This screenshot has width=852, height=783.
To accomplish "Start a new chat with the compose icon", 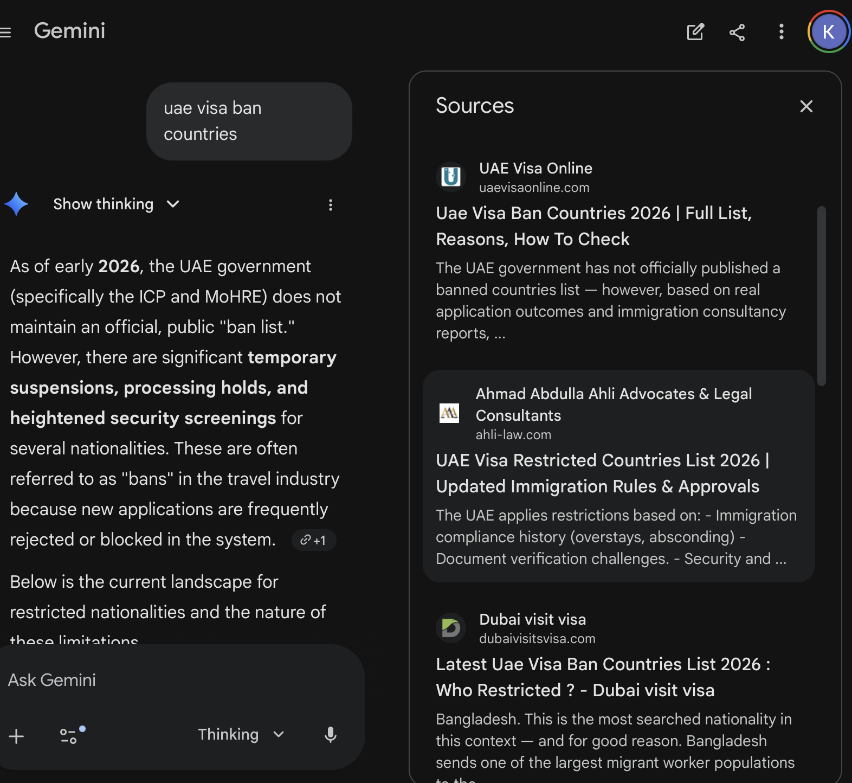I will click(695, 32).
